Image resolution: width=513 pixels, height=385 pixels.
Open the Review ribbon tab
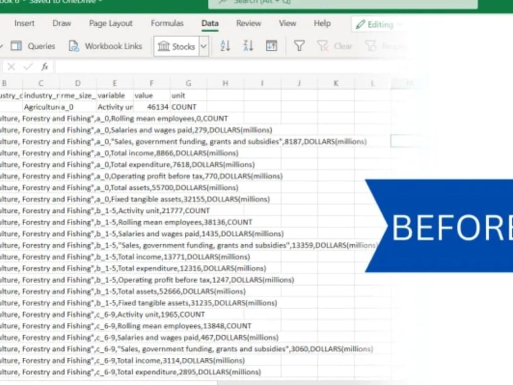pos(248,23)
